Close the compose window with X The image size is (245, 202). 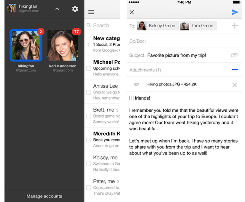click(x=132, y=12)
